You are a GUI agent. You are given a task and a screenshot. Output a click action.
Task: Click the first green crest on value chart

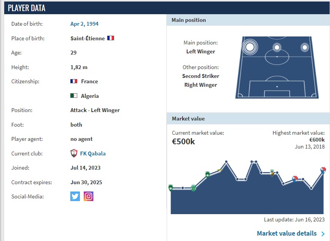(x=171, y=187)
